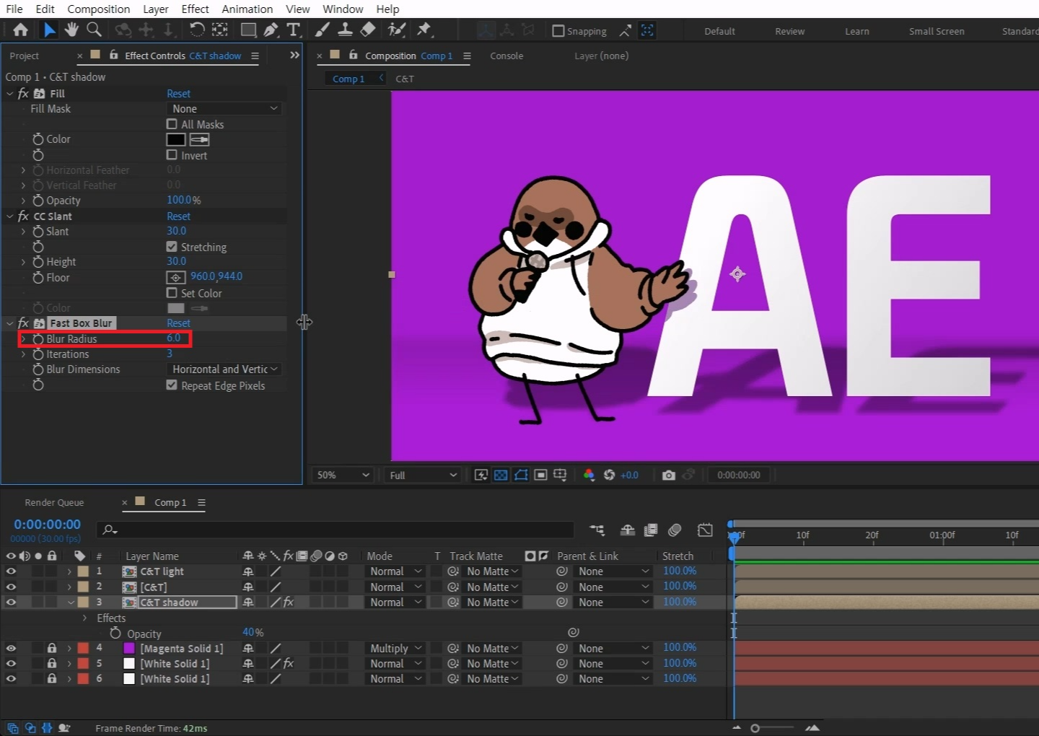Check the Fill Invert checkbox
The height and width of the screenshot is (736, 1039).
[172, 154]
